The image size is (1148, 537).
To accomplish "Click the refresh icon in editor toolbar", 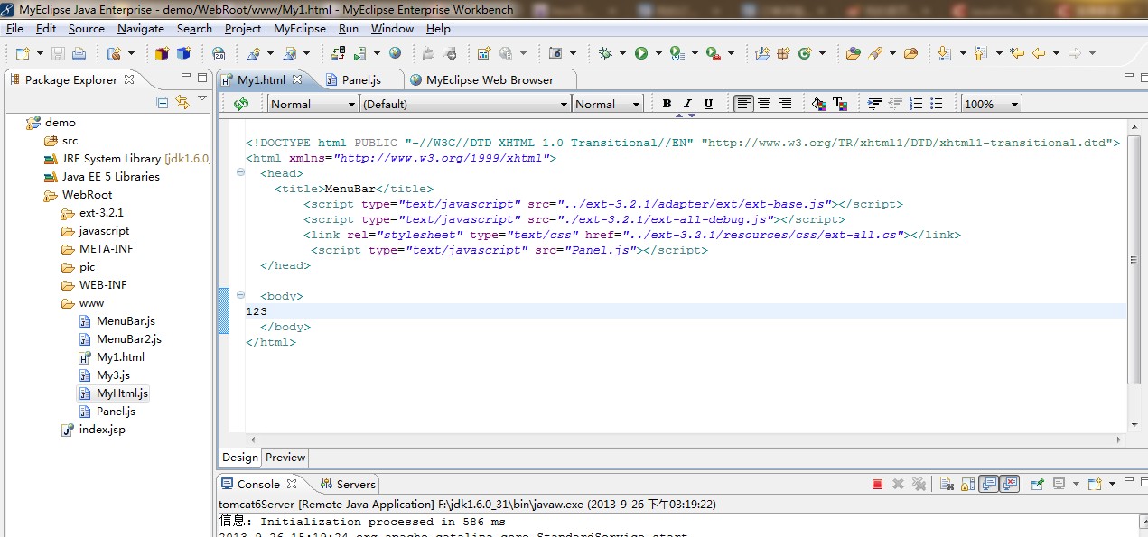I will (241, 104).
